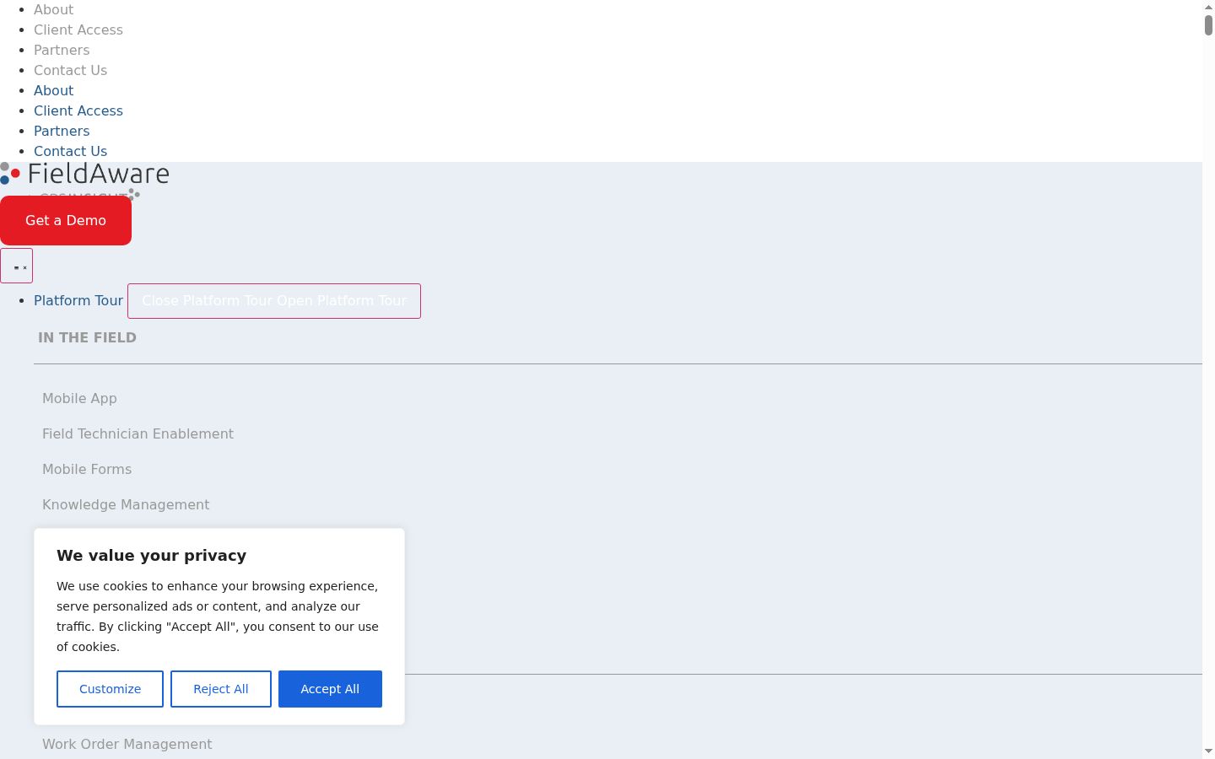The height and width of the screenshot is (759, 1215).
Task: Click the vertical scrollbar thumb
Action: (1208, 24)
